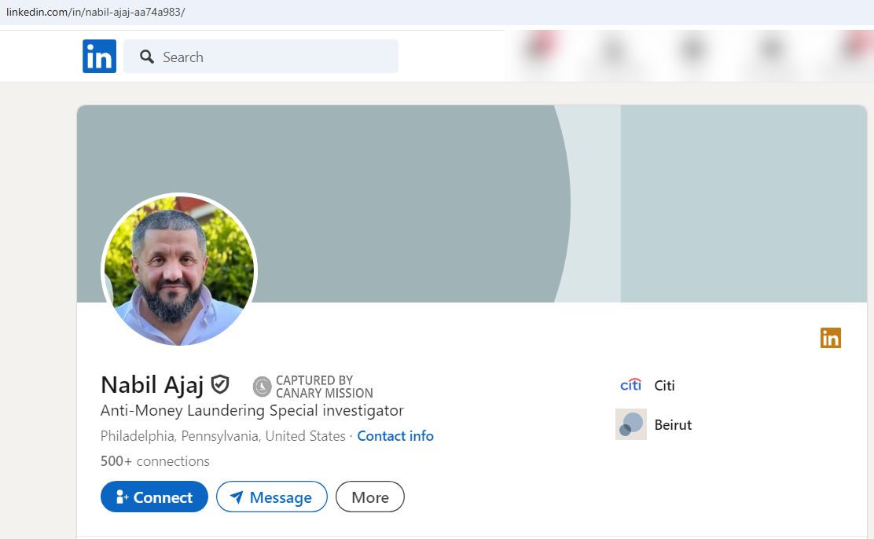Click the LinkedIn home logo

click(x=99, y=56)
